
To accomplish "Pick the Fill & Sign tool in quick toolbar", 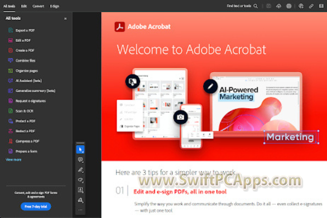I will (80, 200).
